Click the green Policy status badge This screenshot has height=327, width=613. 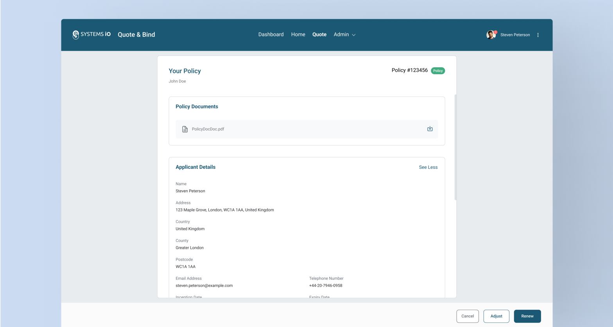click(438, 71)
